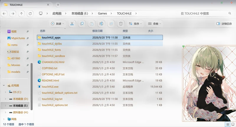Go up one folder level
The image size is (236, 127).
pyautogui.click(x=21, y=14)
